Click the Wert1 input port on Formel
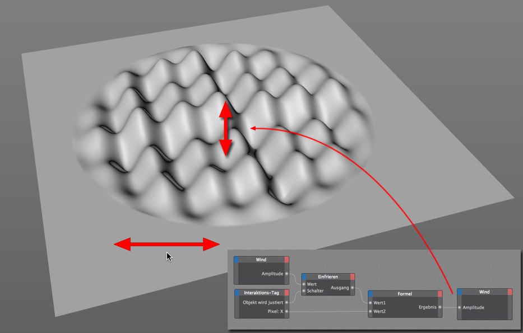The width and height of the screenshot is (523, 333). pyautogui.click(x=371, y=303)
